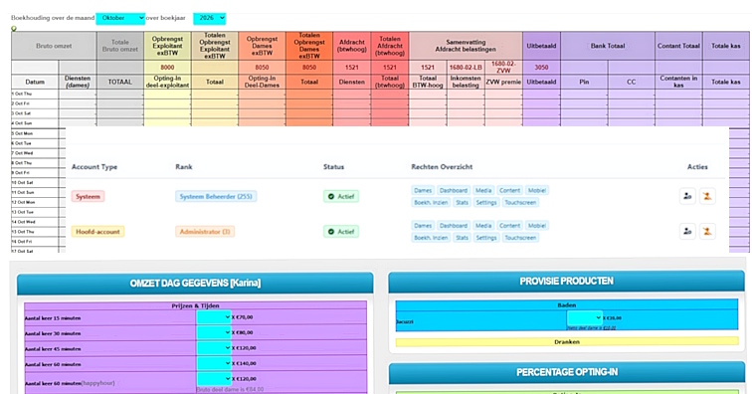
Task: Click the Account Type column header
Action: (x=94, y=167)
